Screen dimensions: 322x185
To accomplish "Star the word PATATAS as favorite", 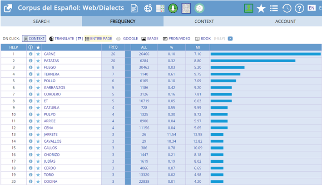I will pyautogui.click(x=38, y=61).
